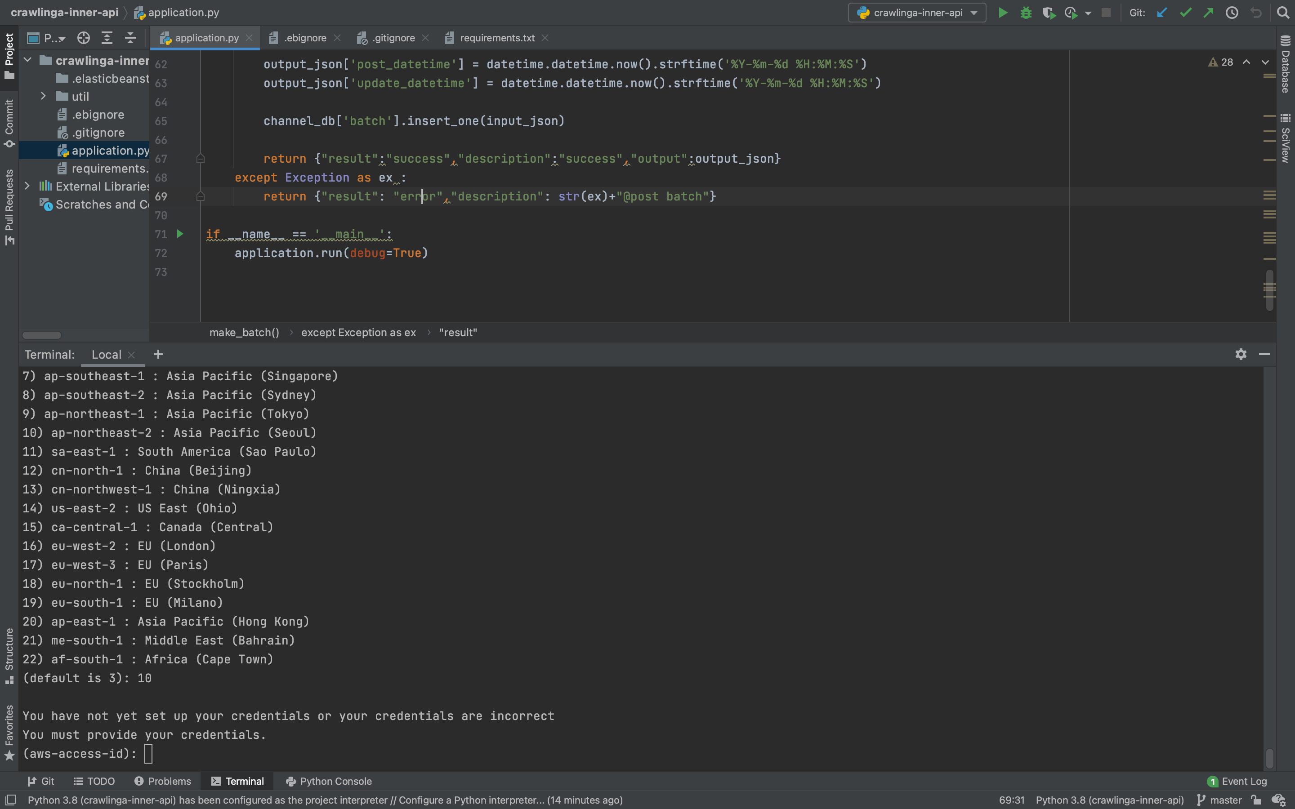Fold the code block at line 67

[x=201, y=158]
